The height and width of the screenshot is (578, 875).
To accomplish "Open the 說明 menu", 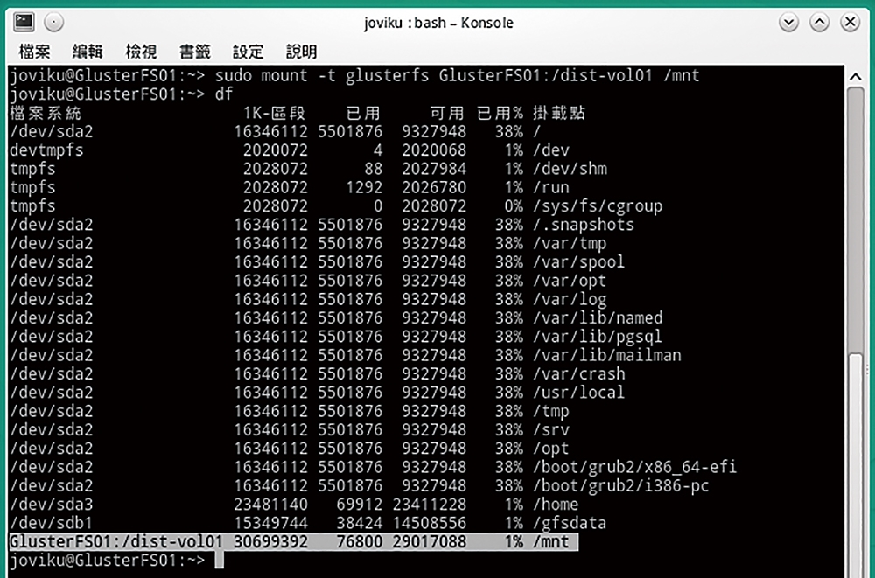I will (301, 52).
